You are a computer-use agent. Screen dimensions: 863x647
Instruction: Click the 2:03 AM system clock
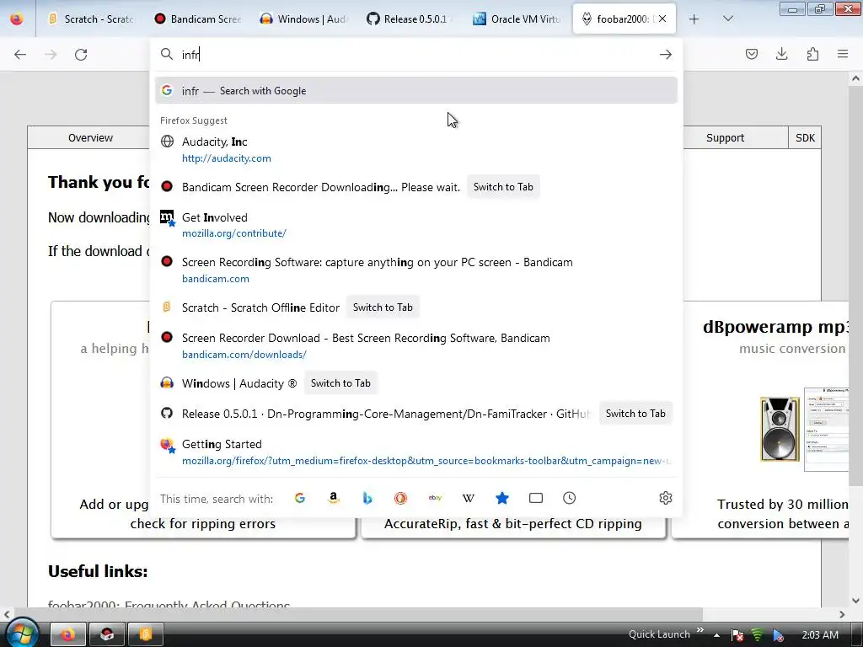click(820, 634)
